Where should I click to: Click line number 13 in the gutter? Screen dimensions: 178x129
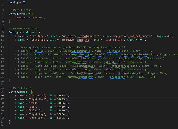pos(2,47)
